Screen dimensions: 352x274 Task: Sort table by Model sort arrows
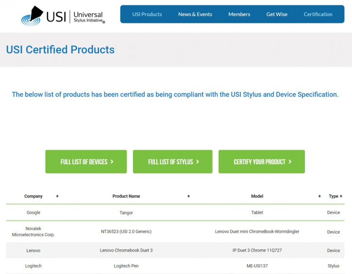(319, 196)
